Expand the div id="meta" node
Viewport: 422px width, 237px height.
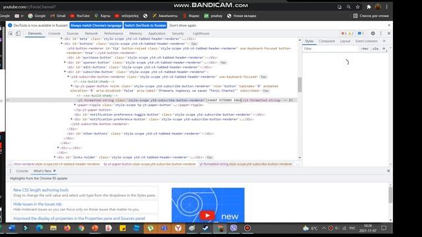(61, 39)
